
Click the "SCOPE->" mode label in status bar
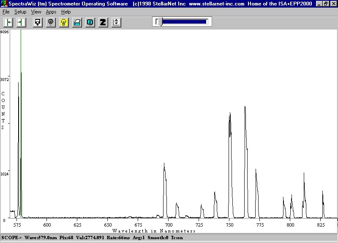[x=12, y=238]
